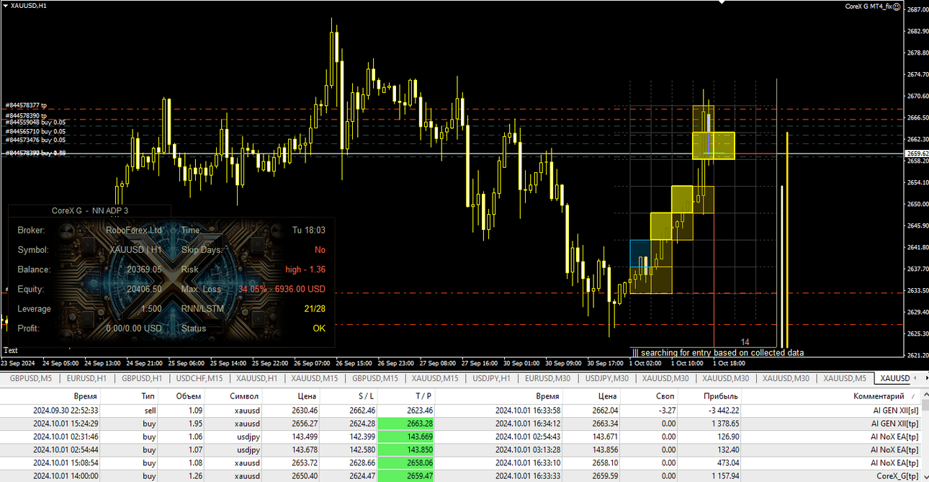Click the 2687.00 level on the price scale
Viewport: 929px width, 482px height.
(917, 9)
